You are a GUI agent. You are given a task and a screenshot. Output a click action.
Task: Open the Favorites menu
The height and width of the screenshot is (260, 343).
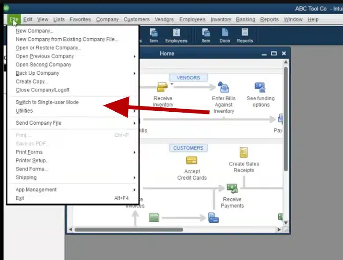point(80,19)
